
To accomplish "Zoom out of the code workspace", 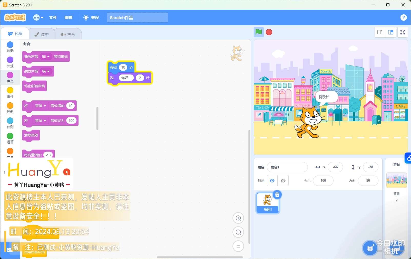I will click(238, 232).
